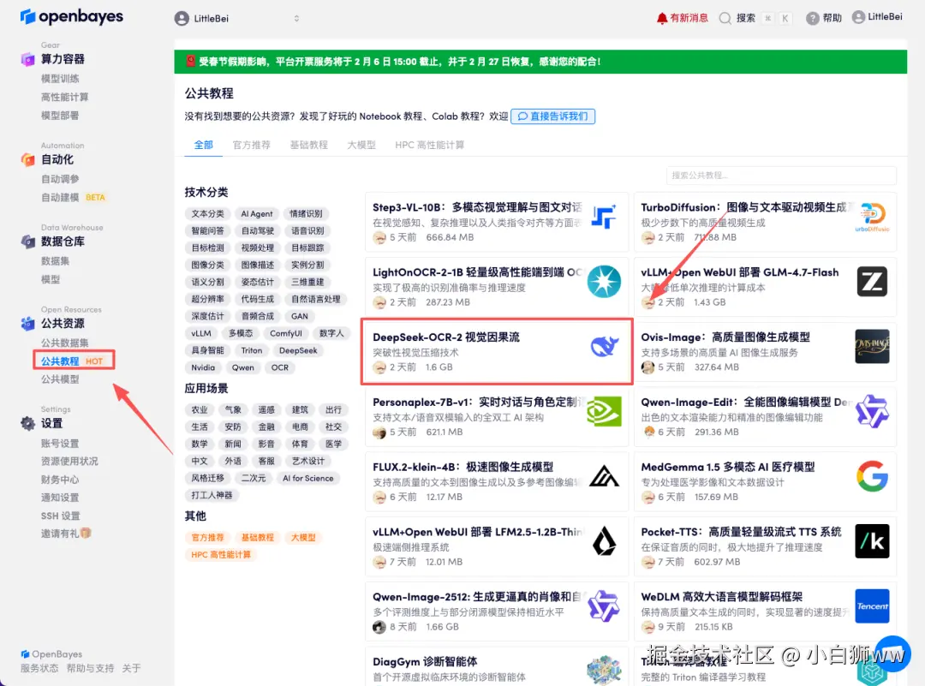Click the LFM2.5-1.2B flame logo
This screenshot has width=925, height=686.
coord(604,541)
